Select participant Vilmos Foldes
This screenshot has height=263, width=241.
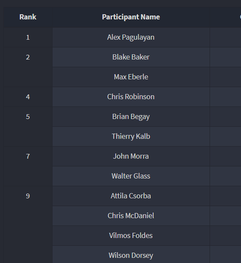[x=131, y=236]
